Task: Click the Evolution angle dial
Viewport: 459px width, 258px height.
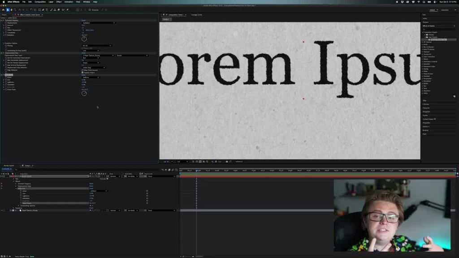Action: point(84,39)
